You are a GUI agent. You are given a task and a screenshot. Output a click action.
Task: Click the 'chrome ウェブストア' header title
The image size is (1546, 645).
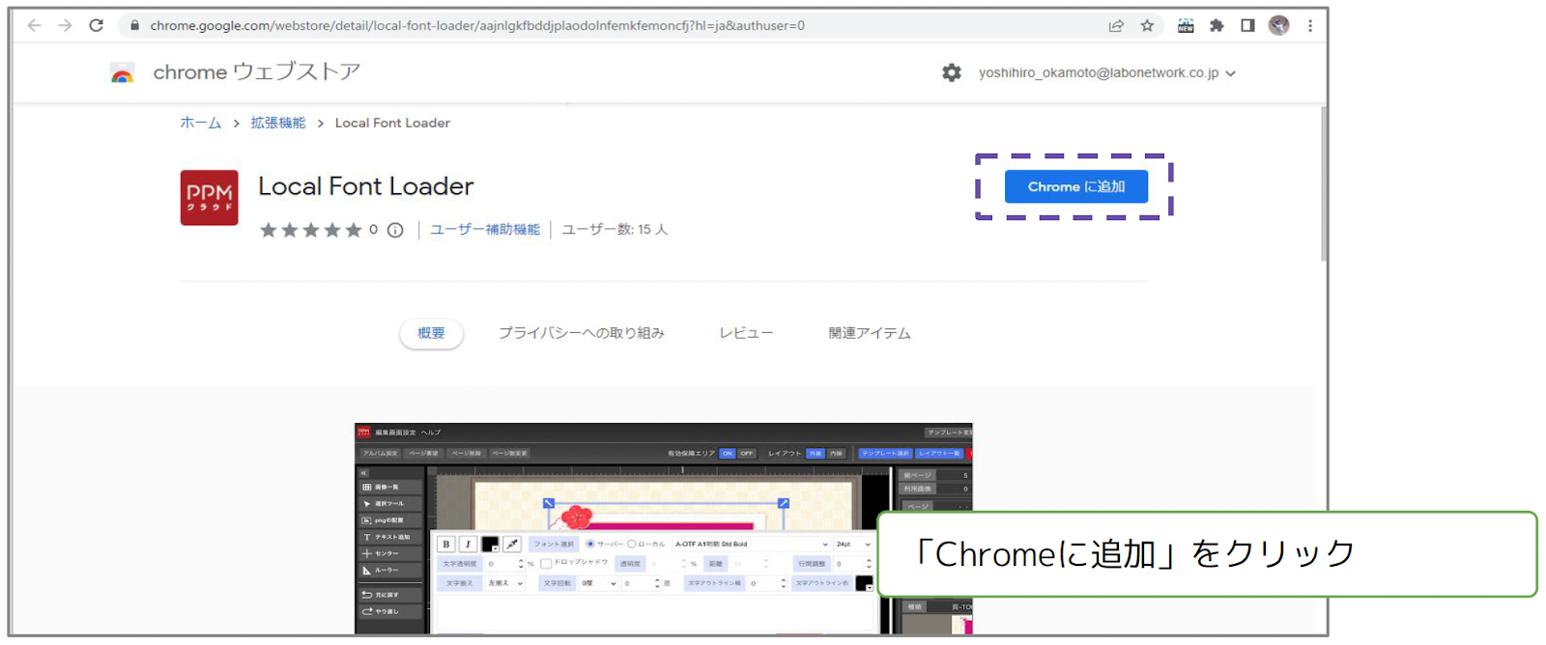click(x=257, y=72)
